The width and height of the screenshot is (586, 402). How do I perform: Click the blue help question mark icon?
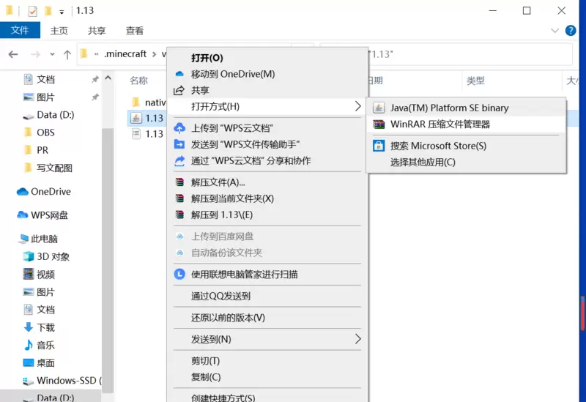pos(571,31)
